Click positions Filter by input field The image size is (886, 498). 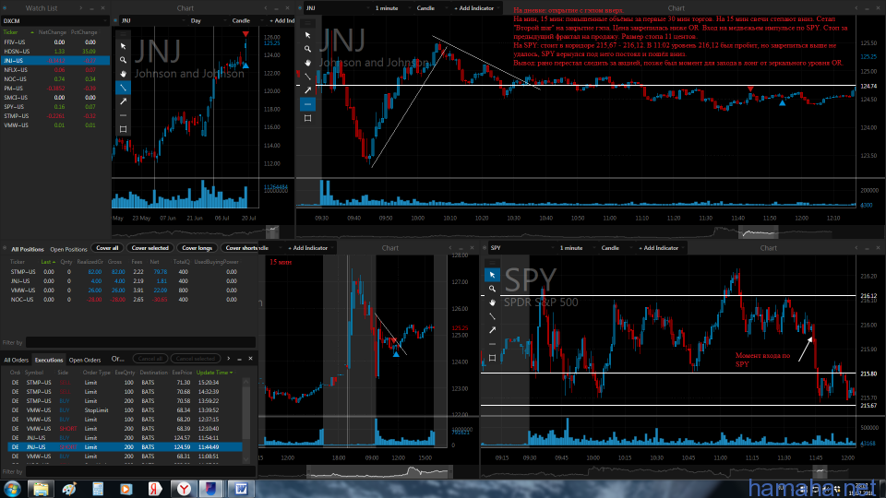coord(140,343)
